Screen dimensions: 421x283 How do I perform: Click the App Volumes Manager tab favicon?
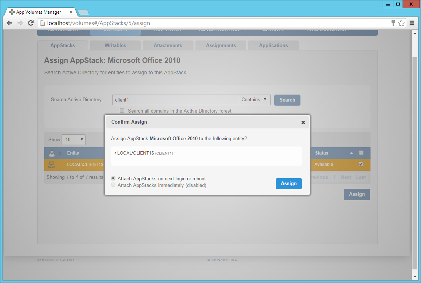[11, 12]
